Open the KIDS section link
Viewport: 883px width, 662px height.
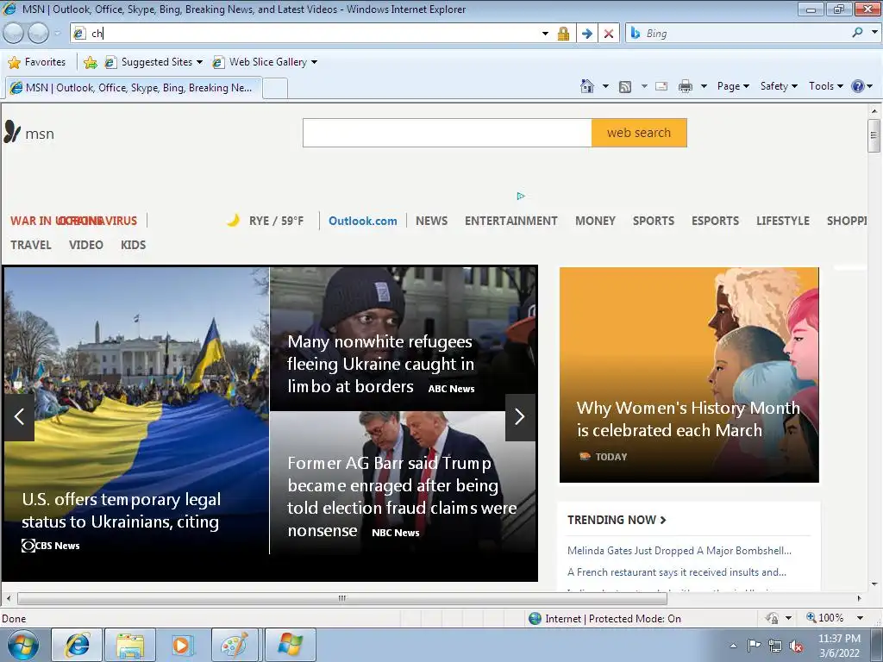click(x=133, y=245)
